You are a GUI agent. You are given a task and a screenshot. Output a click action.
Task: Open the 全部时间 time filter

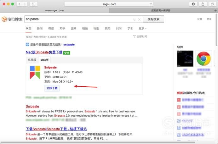pyautogui.click(x=140, y=37)
